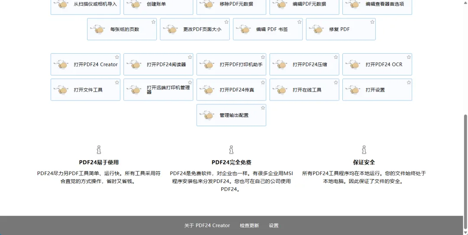This screenshot has height=235, width=468.
Task: Open the 更改PDF页面大小 tool
Action: coord(195,29)
